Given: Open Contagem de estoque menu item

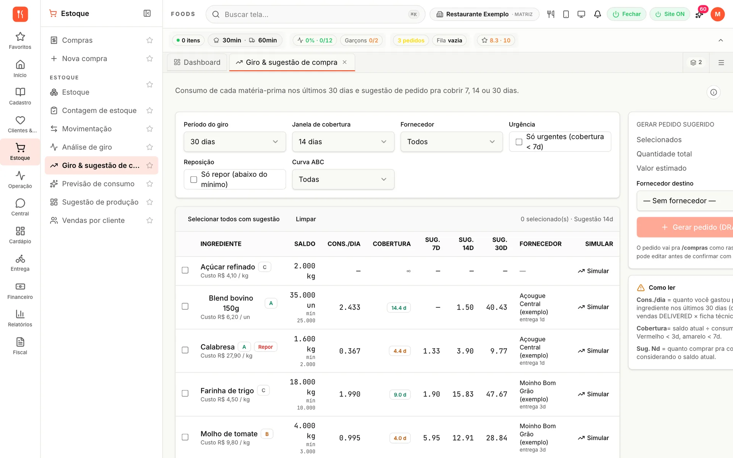Looking at the screenshot, I should coord(99,110).
